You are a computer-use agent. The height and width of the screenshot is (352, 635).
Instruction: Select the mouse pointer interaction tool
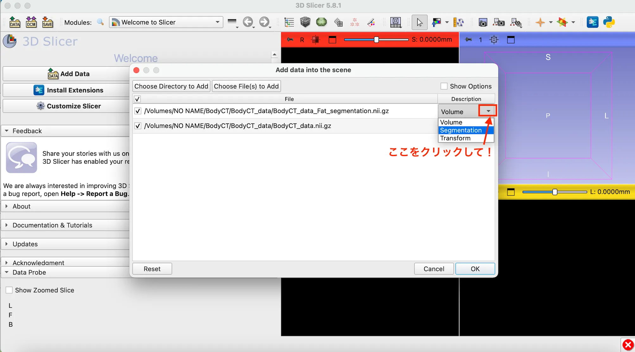[x=419, y=22]
